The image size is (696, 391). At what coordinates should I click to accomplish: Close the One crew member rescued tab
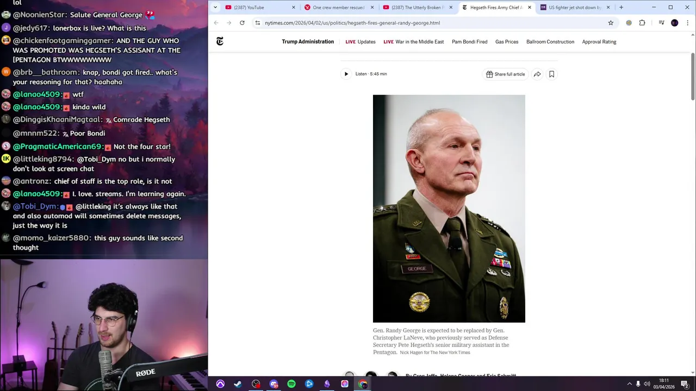click(372, 7)
